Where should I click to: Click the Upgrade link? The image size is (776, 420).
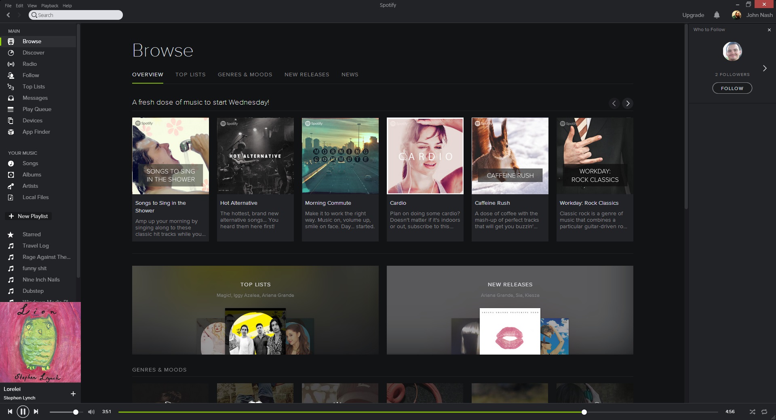coord(693,15)
